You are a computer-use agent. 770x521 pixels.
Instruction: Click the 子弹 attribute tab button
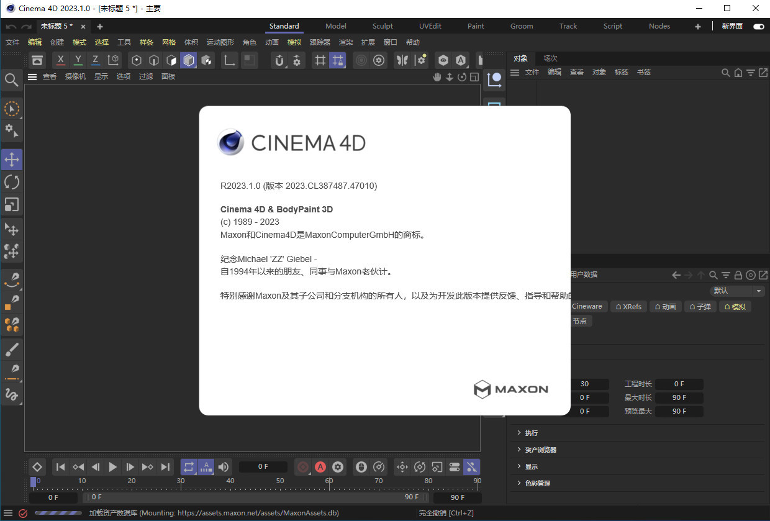pyautogui.click(x=700, y=307)
